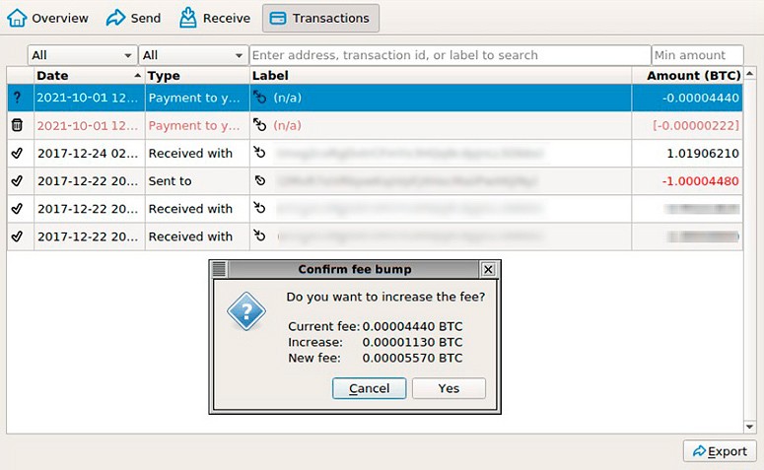The height and width of the screenshot is (470, 764).
Task: Click the house icon next to Overview
Action: tap(17, 18)
